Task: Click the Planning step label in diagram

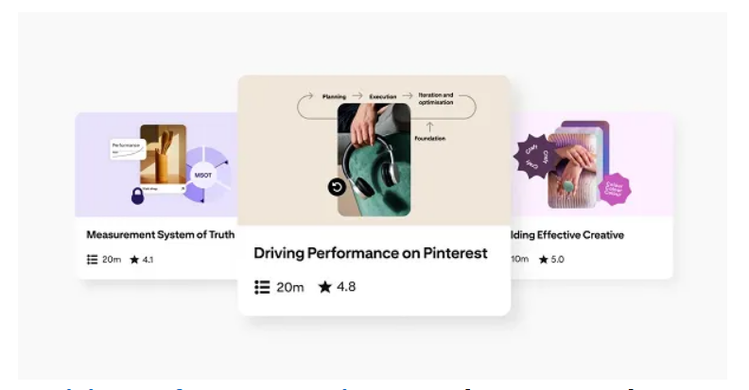Action: (x=333, y=95)
